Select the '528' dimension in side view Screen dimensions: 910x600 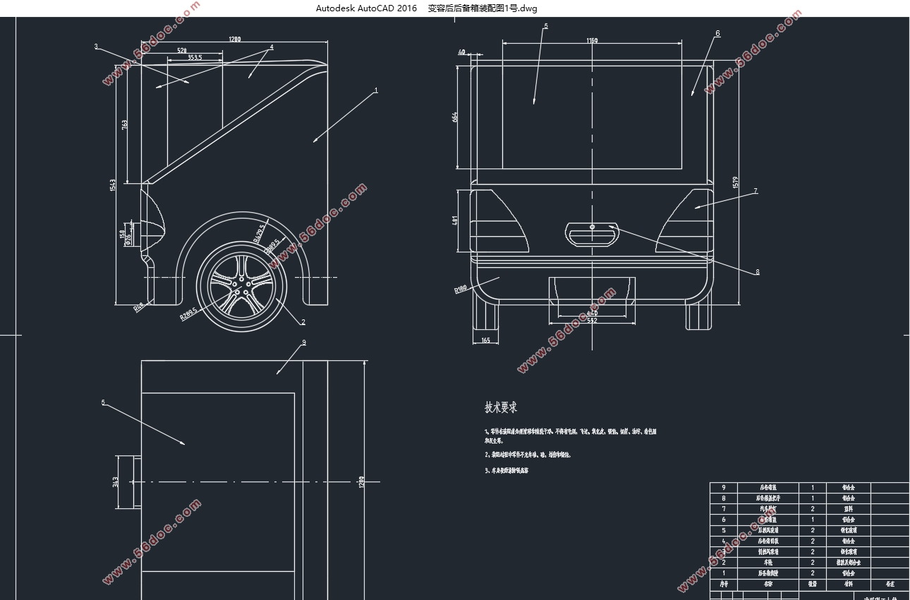[182, 51]
